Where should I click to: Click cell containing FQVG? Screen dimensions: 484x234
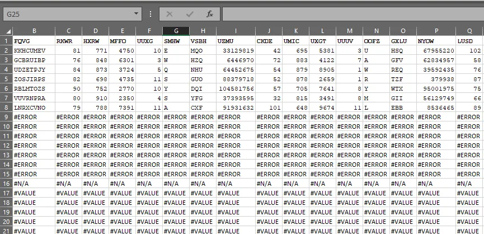[x=34, y=41]
